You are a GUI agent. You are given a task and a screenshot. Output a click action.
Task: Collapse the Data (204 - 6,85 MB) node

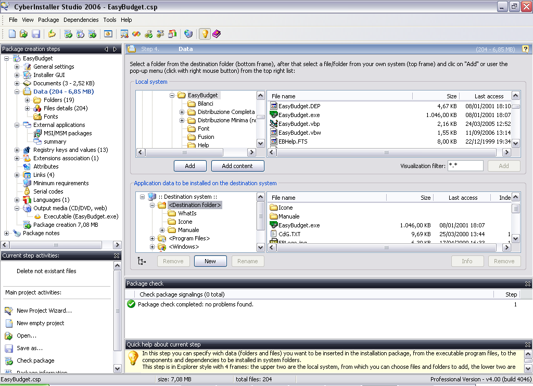click(x=17, y=92)
